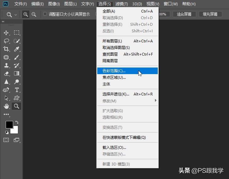Select the Move tool
This screenshot has width=229, height=179.
click(6, 33)
